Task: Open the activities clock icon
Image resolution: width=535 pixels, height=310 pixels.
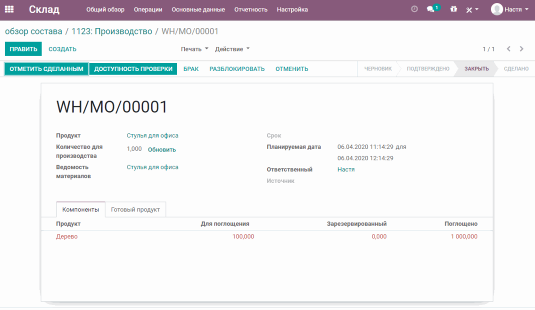Action: [414, 9]
